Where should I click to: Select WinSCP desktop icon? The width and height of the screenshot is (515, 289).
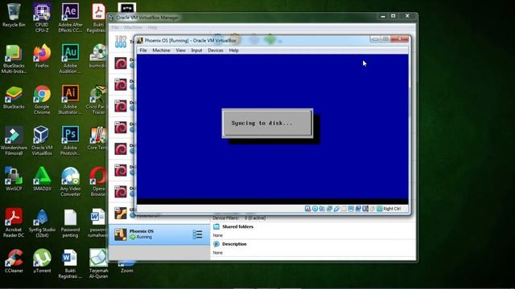tap(14, 179)
